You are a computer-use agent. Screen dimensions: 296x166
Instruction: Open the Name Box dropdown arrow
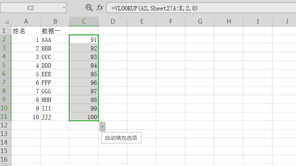click(x=64, y=8)
